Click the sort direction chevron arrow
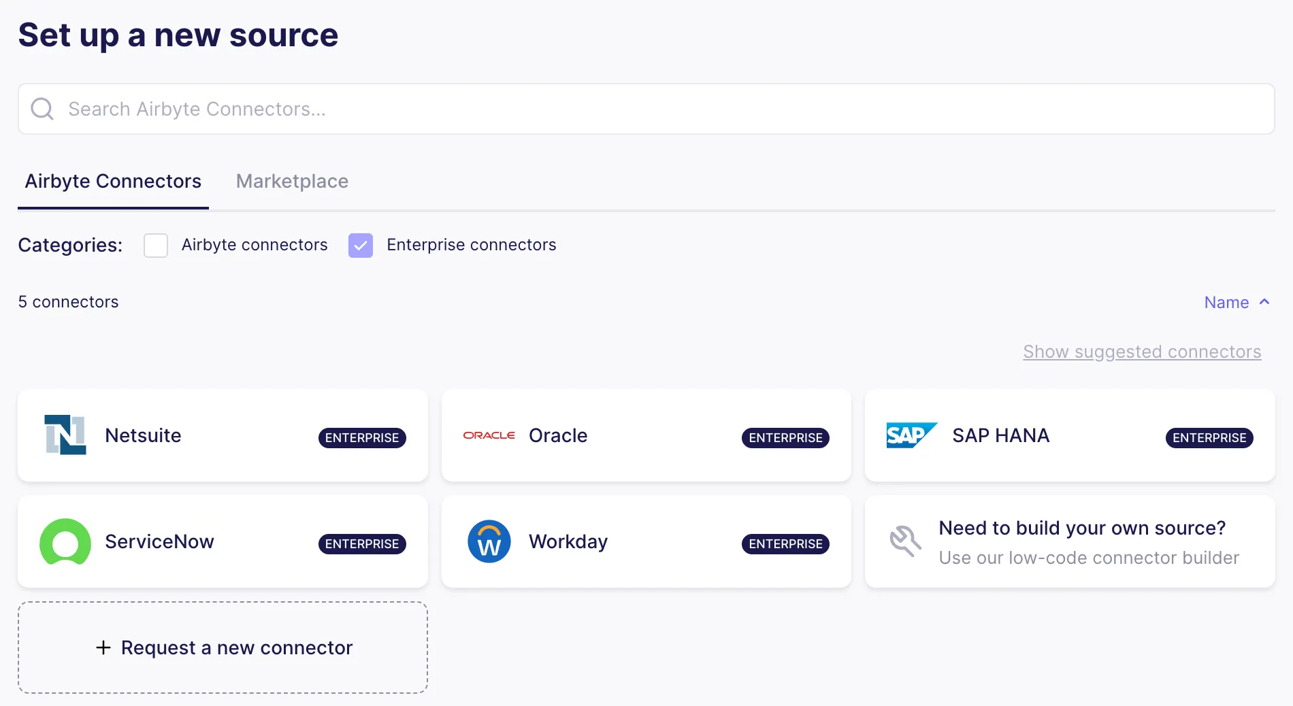1293x706 pixels. 1264,302
